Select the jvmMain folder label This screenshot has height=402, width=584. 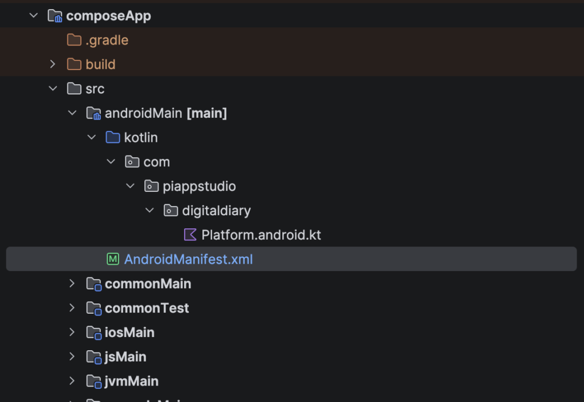click(x=131, y=382)
